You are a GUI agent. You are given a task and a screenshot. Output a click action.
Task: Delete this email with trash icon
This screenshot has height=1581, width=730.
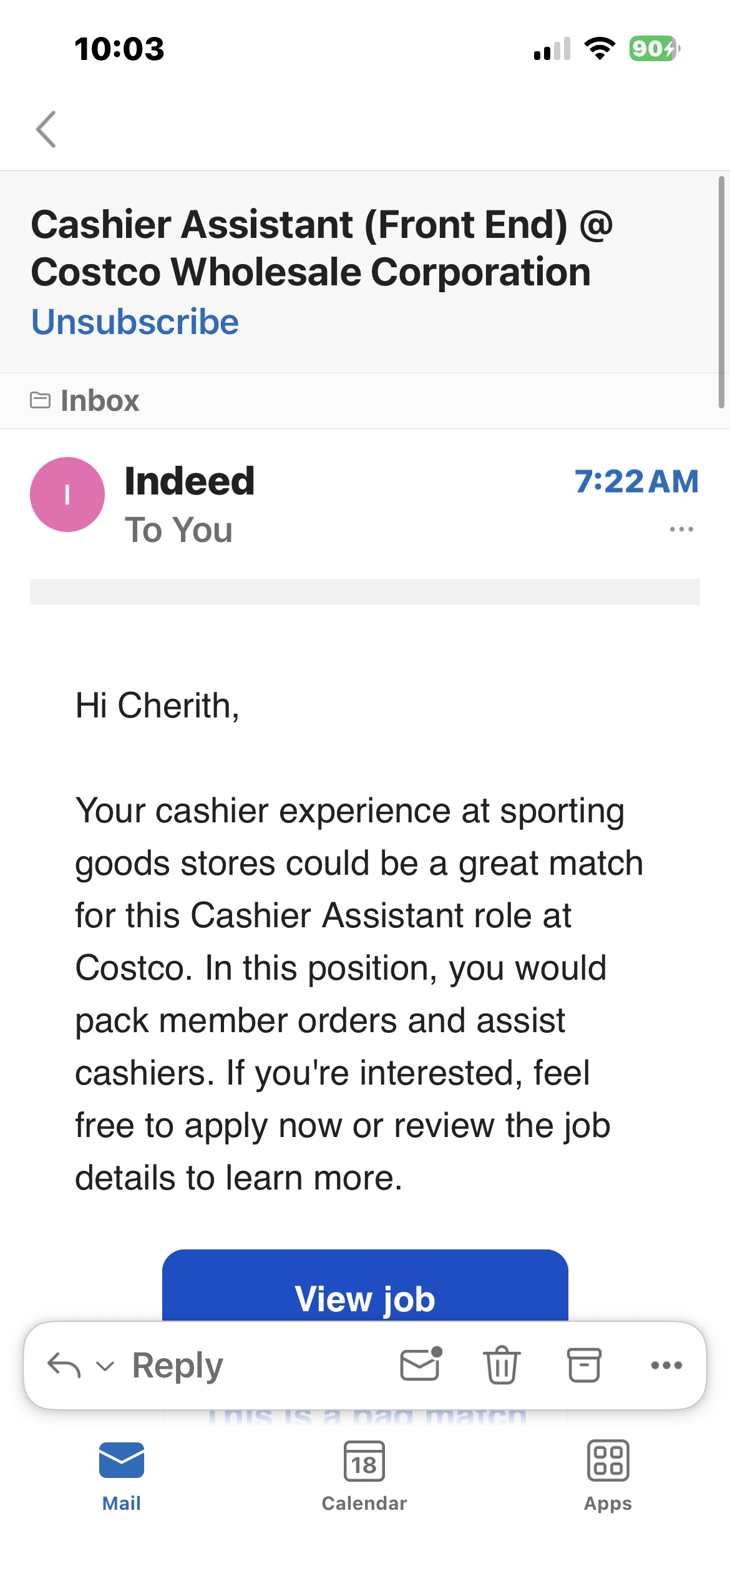click(502, 1365)
